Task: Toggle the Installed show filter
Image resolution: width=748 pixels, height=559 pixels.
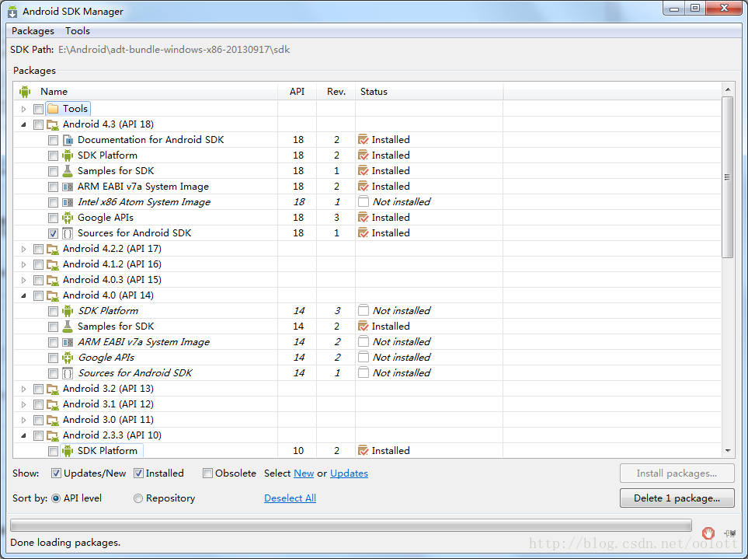Action: pos(138,473)
